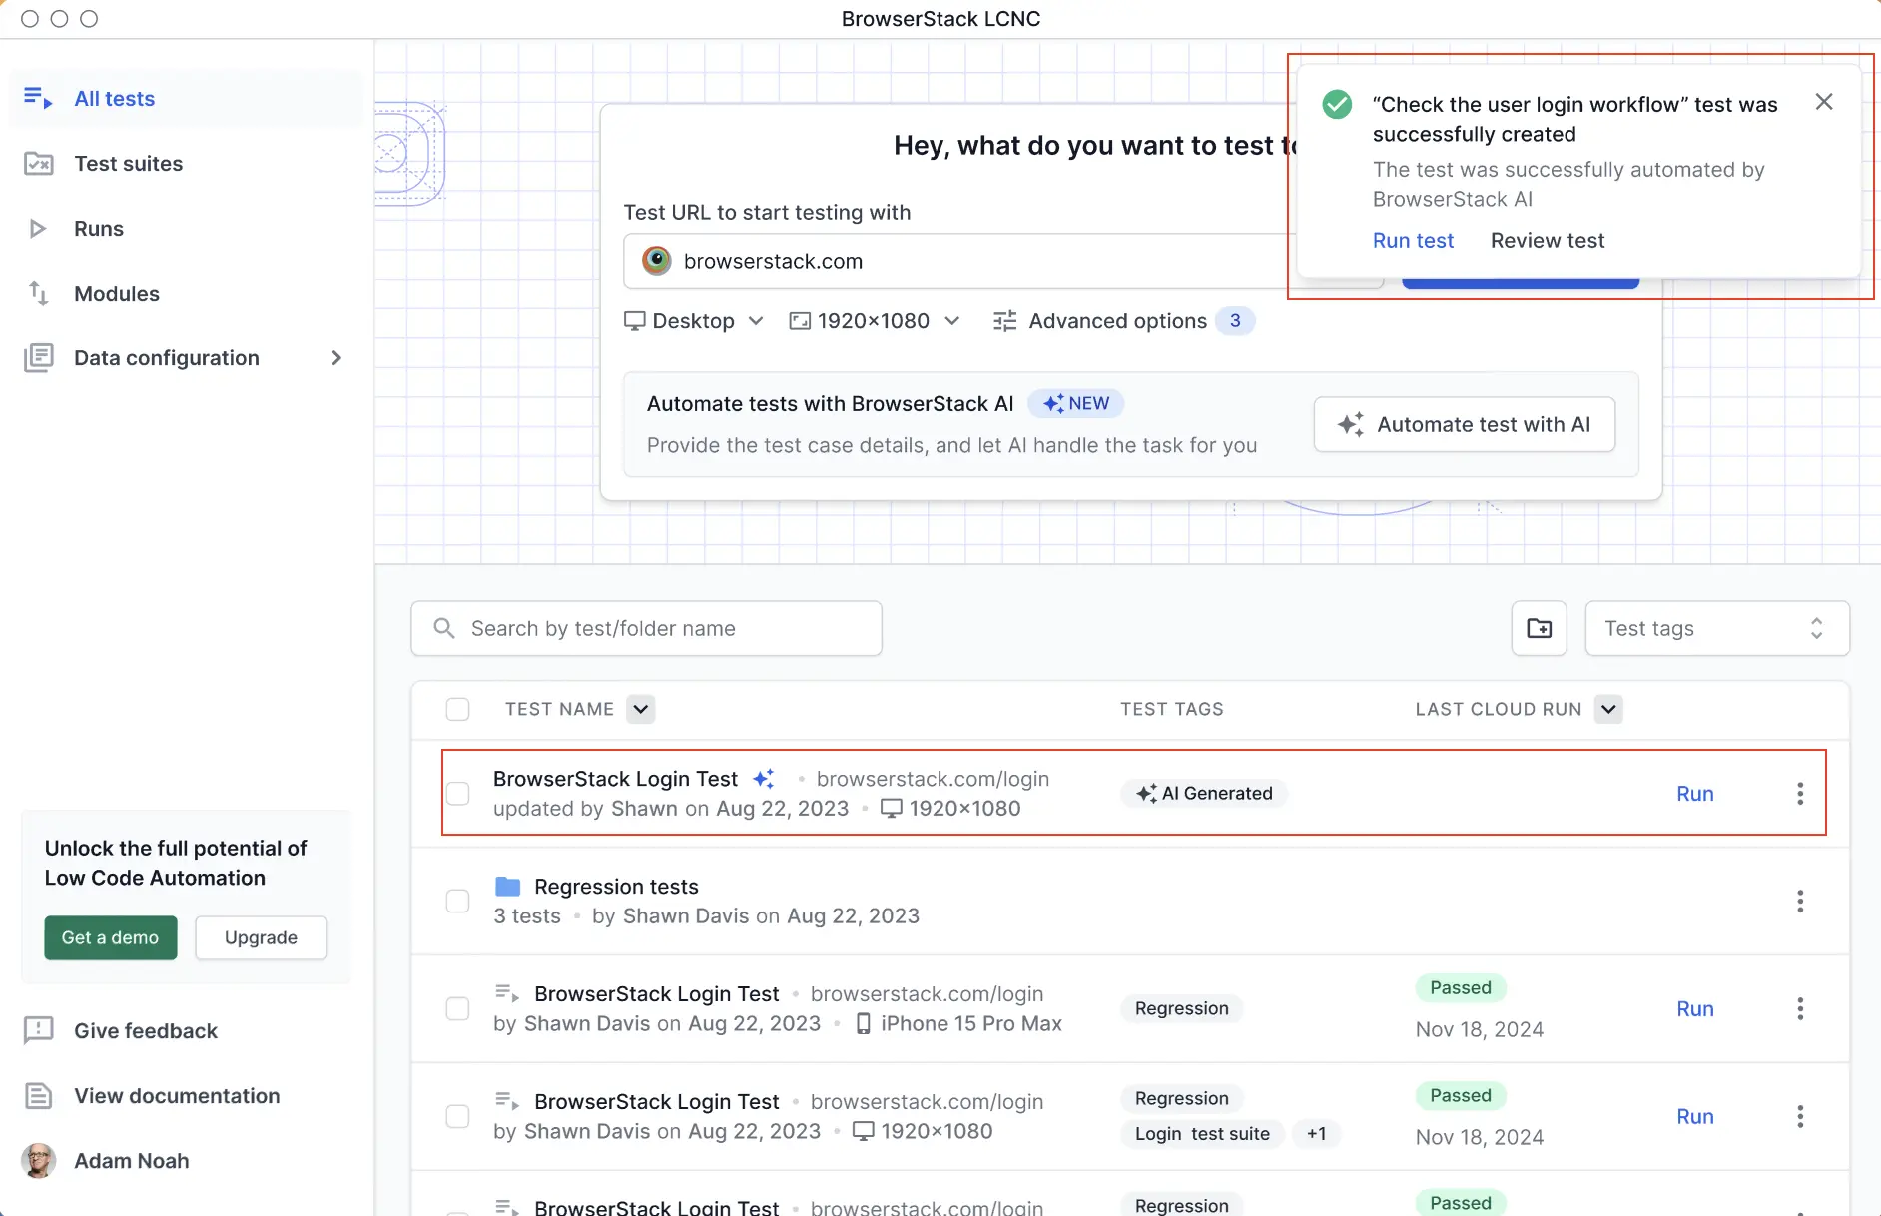Open the Desktop device dropdown
1881x1216 pixels.
[694, 321]
